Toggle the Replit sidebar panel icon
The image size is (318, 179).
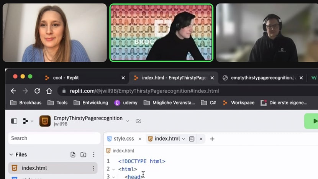coord(14,121)
